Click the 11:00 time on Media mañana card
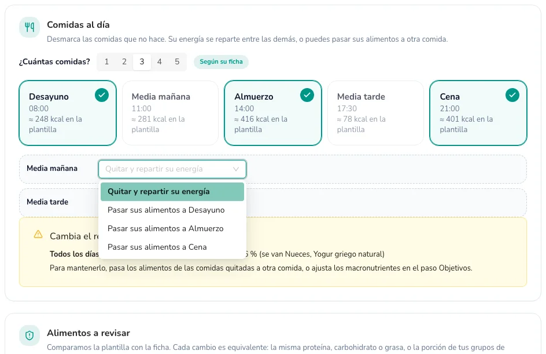The image size is (546, 354). (141, 108)
